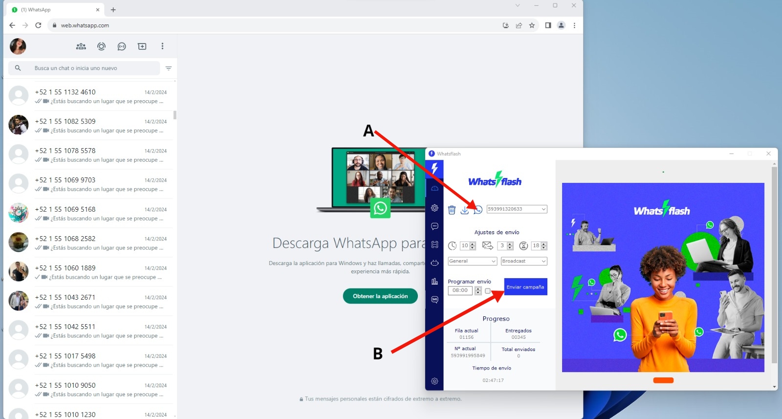Viewport: 782px width, 419px height.
Task: Click Enviar campaña button
Action: [x=525, y=287]
